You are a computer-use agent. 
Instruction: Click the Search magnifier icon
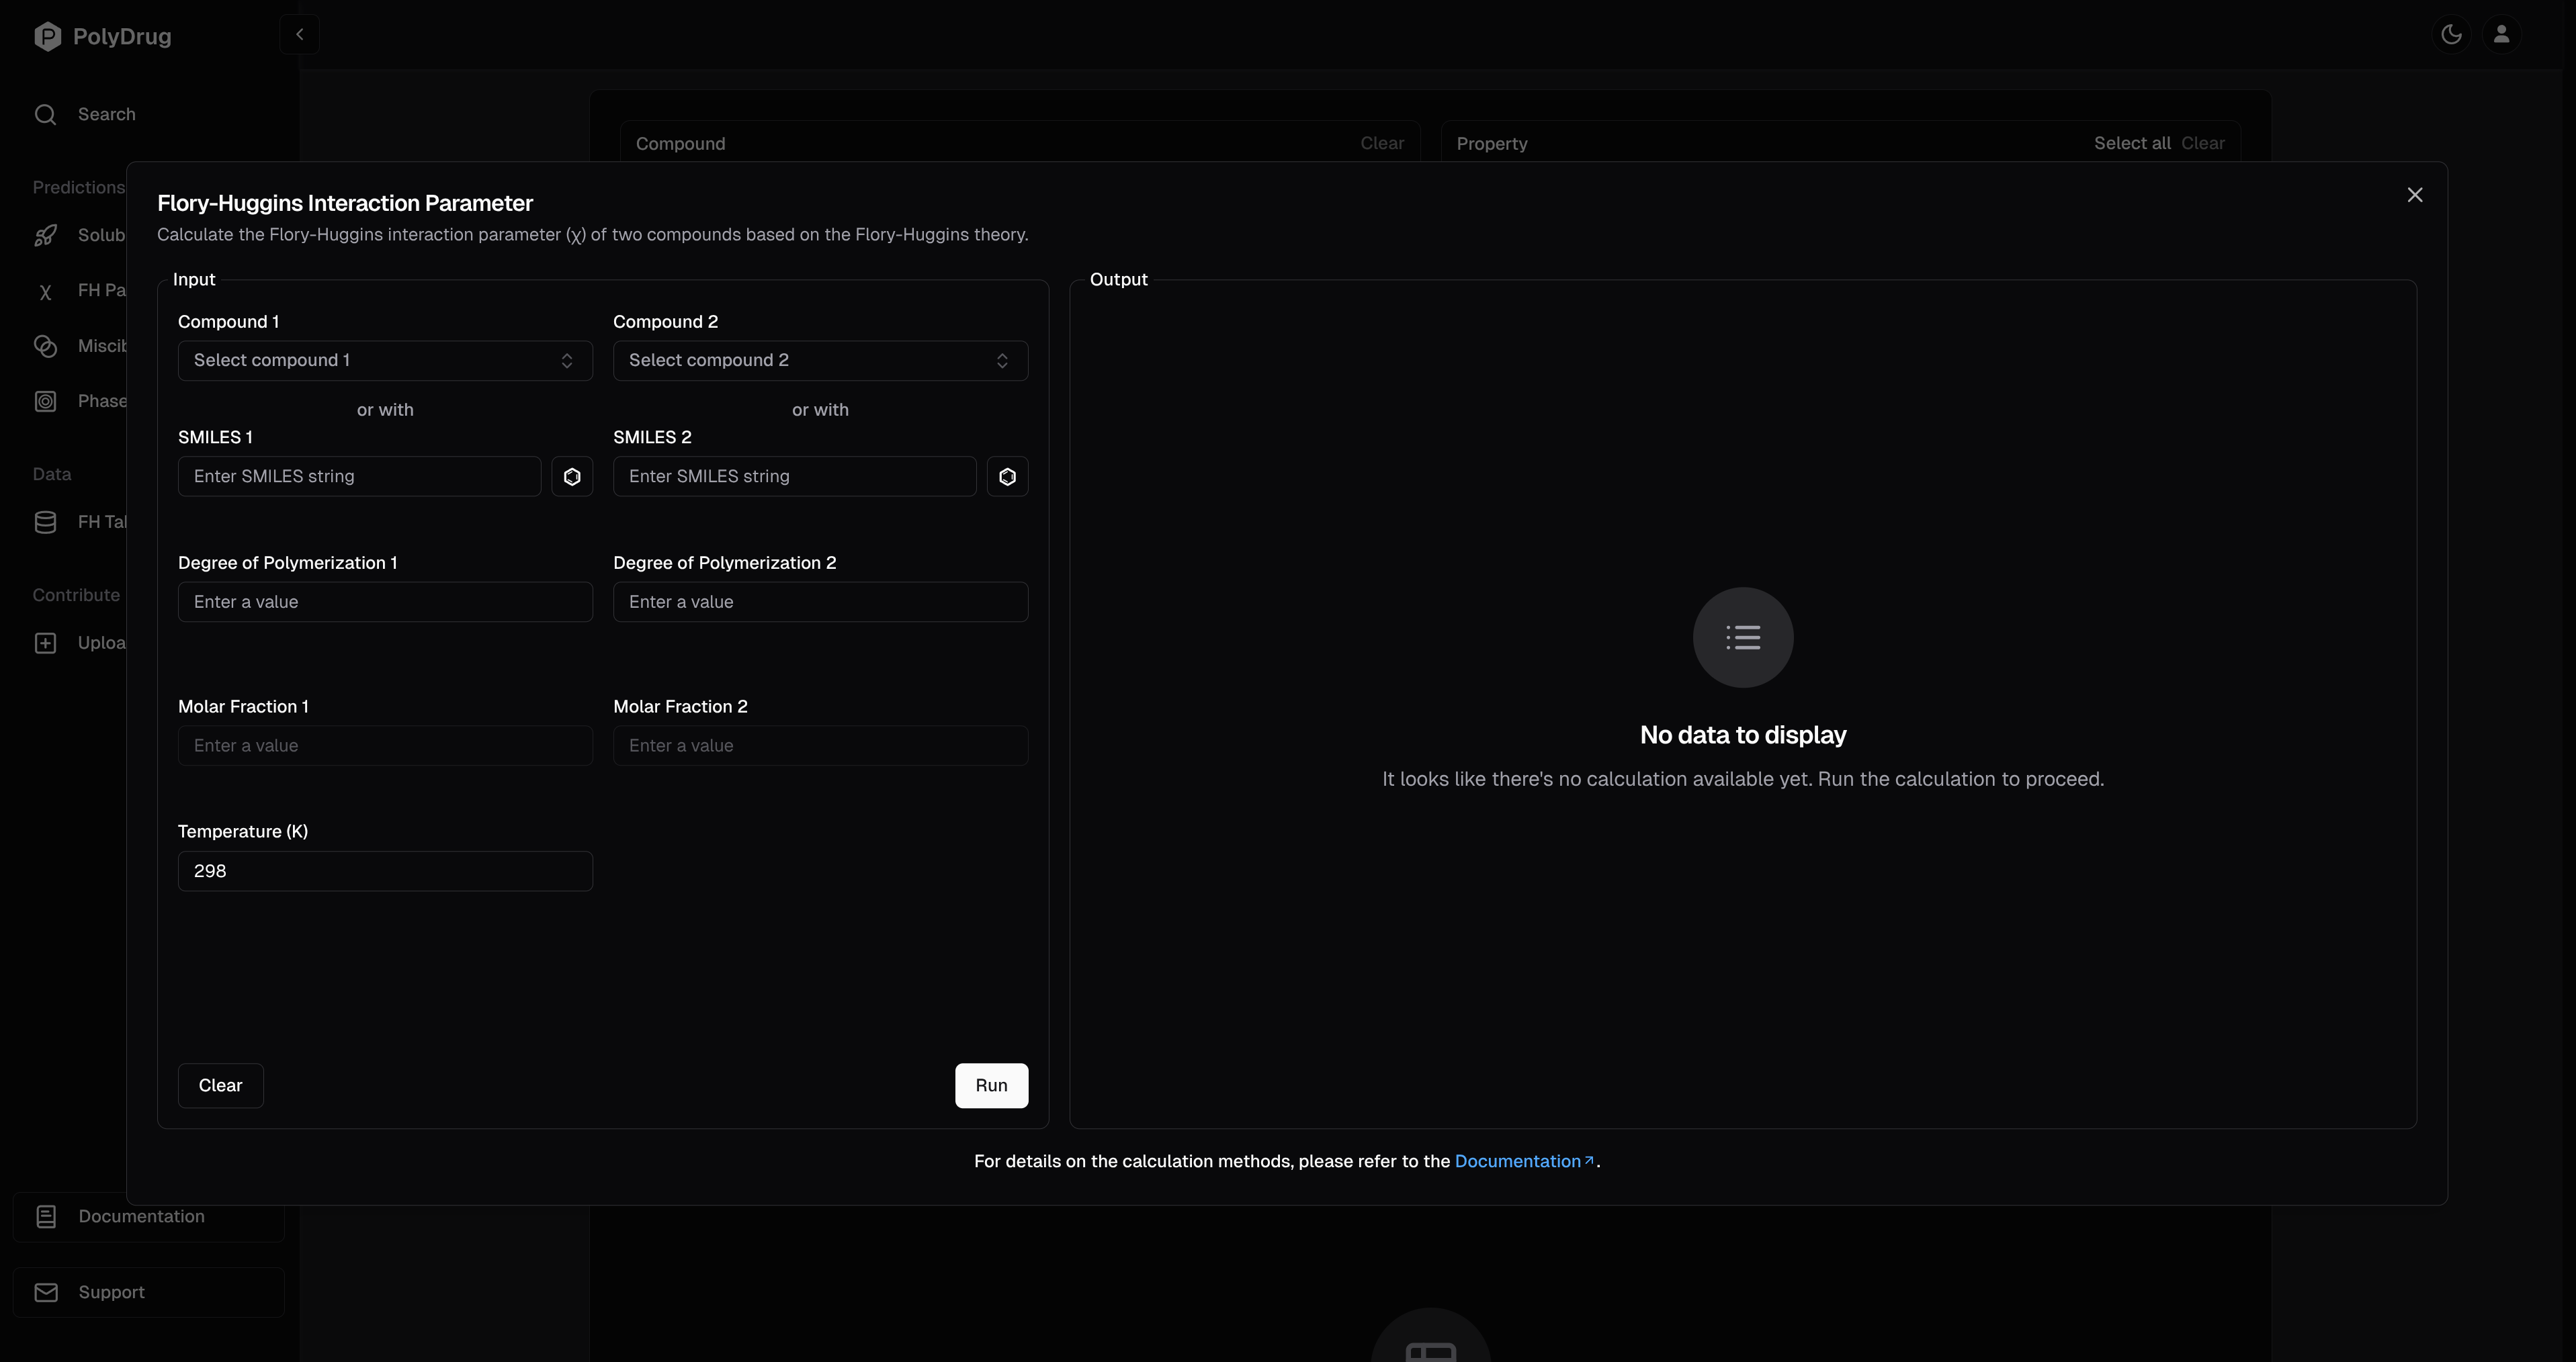coord(45,115)
